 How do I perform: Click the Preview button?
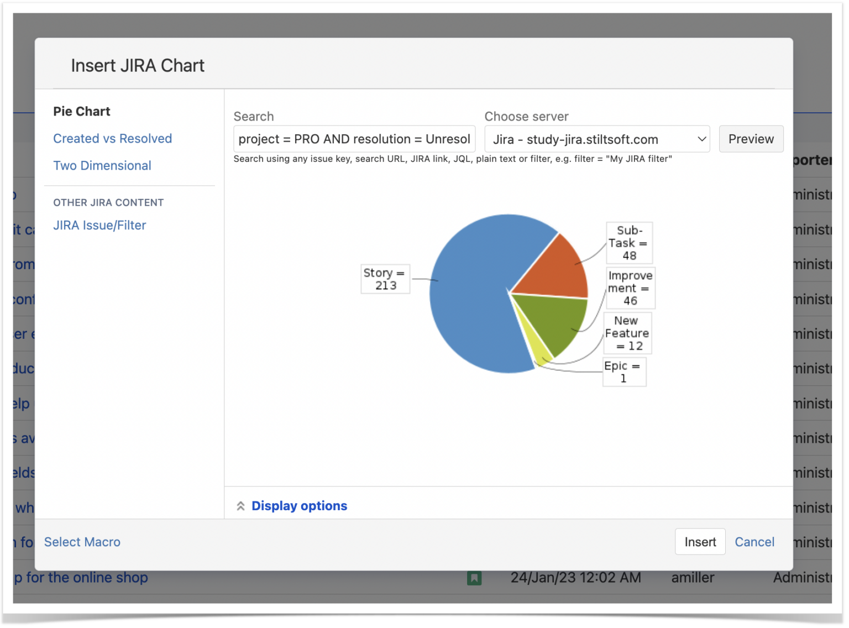pos(751,139)
